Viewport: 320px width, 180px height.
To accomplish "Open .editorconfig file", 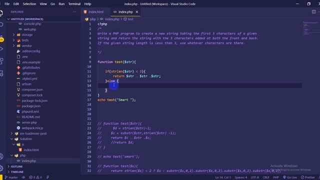I will [31, 51].
